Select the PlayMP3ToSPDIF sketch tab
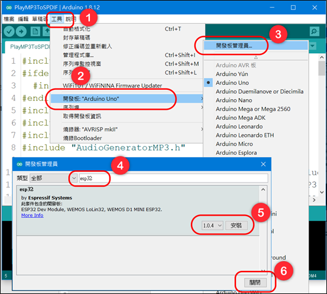The image size is (327, 294). pyautogui.click(x=29, y=47)
